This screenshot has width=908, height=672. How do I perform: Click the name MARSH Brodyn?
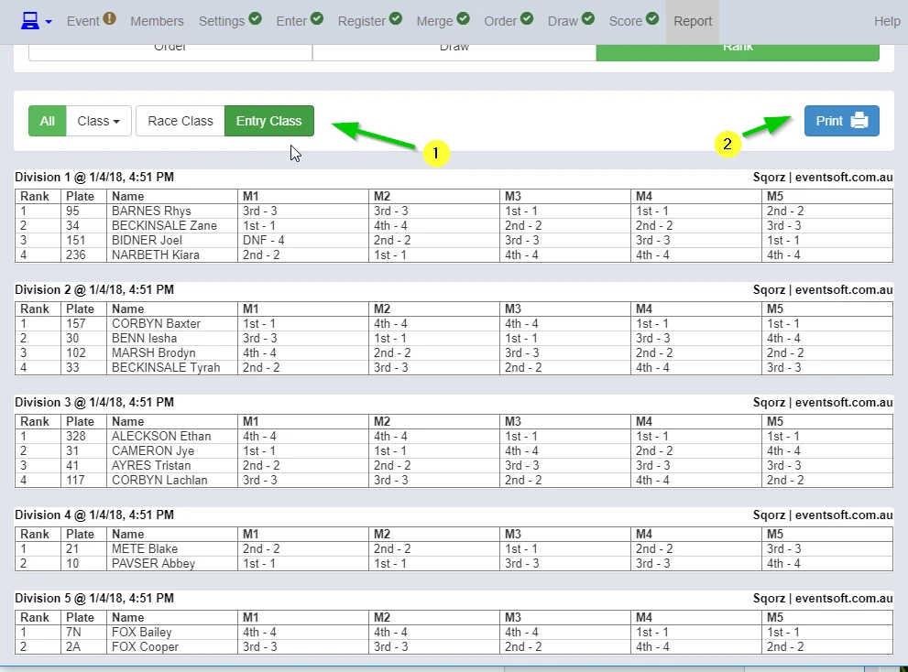[x=153, y=352]
